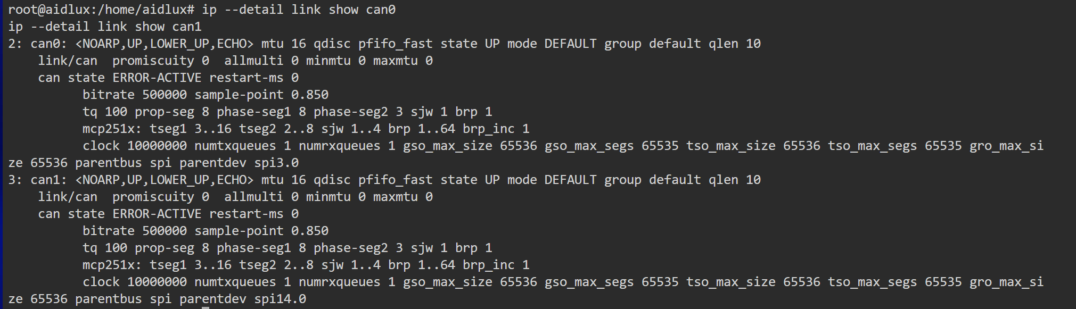Click the 'tq 100' text under can1

[x=105, y=248]
